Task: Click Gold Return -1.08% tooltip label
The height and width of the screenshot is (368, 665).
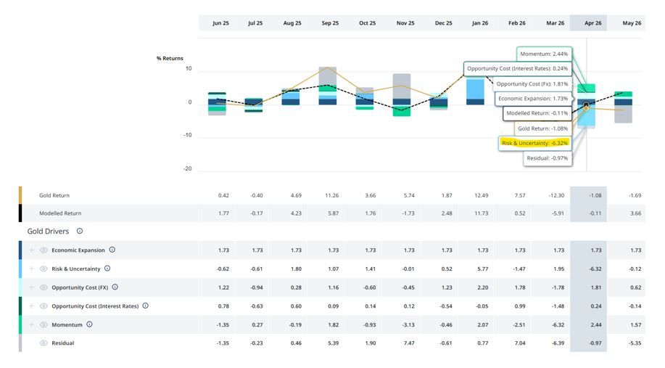Action: (542, 128)
